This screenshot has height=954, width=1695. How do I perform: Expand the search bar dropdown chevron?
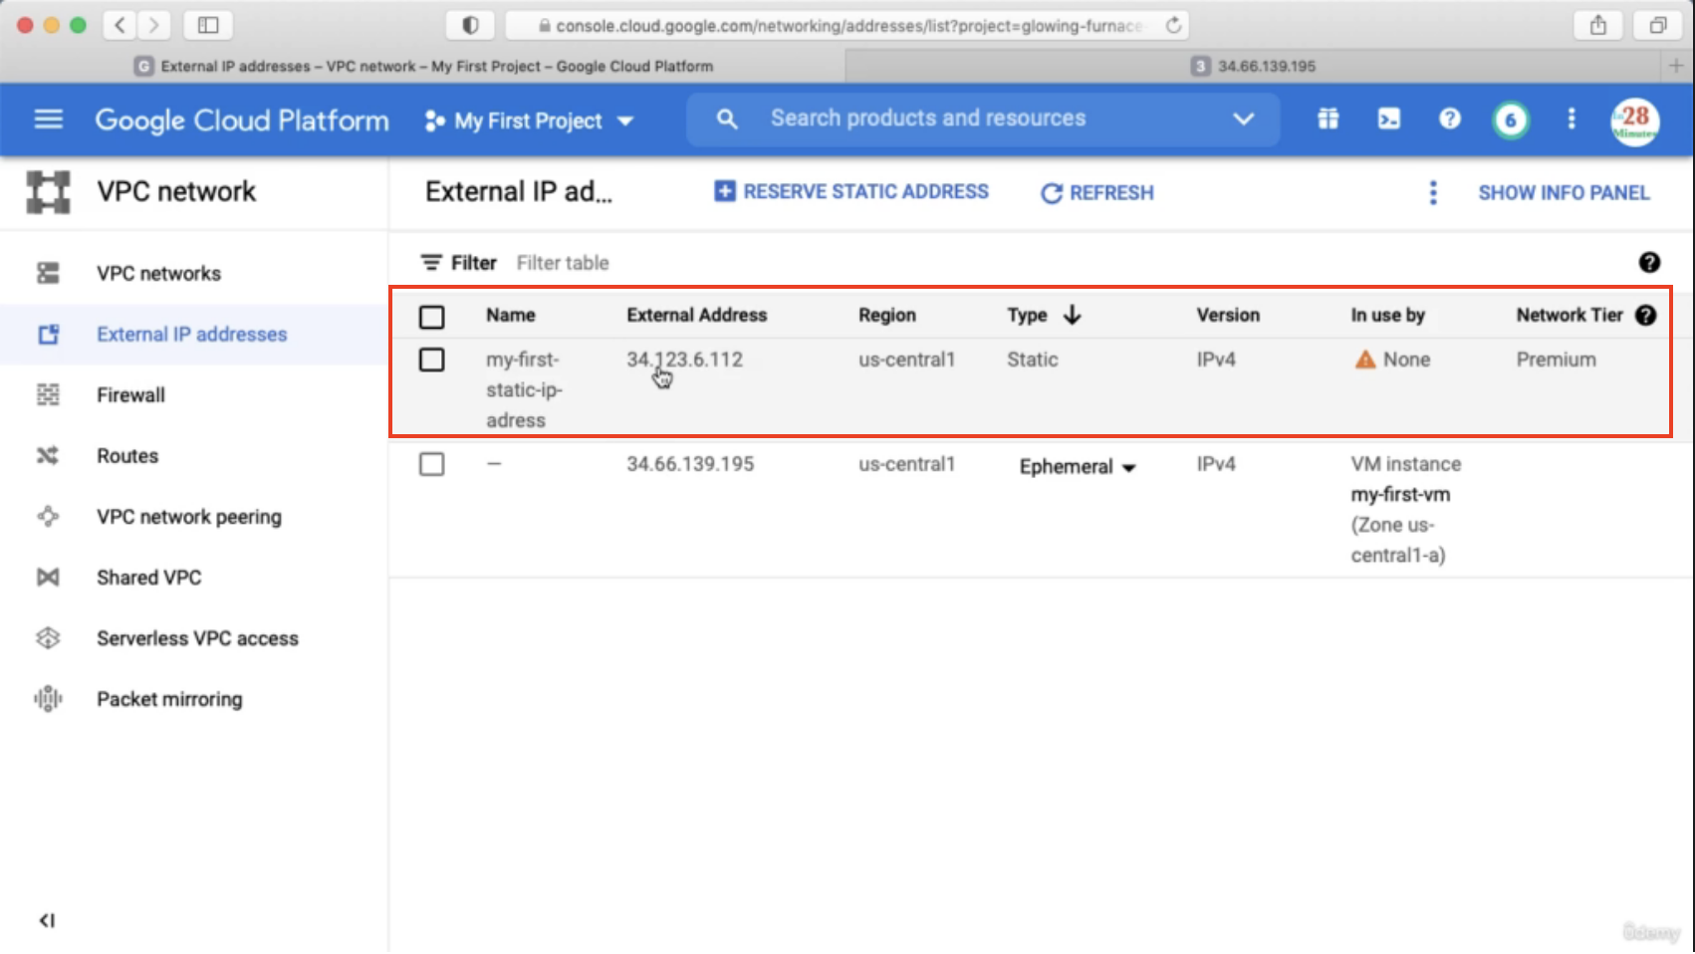[x=1243, y=119]
